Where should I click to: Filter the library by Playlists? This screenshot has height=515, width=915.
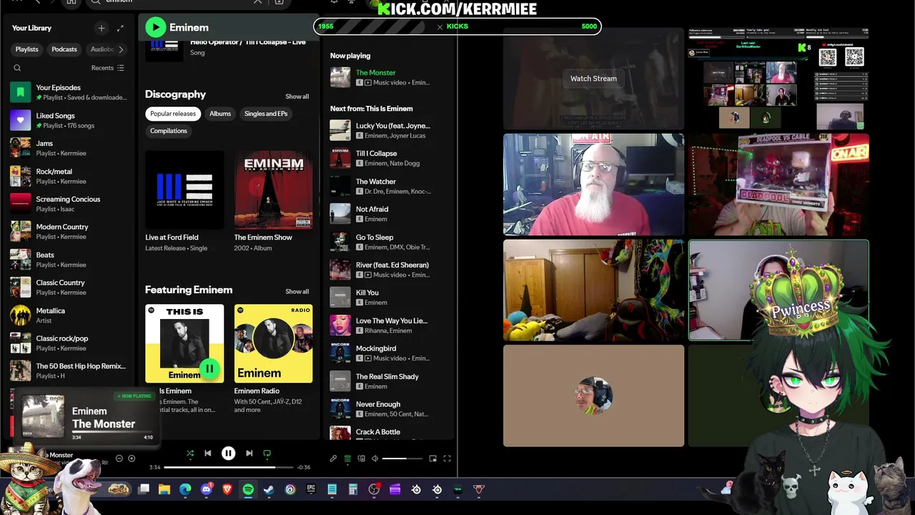point(27,49)
